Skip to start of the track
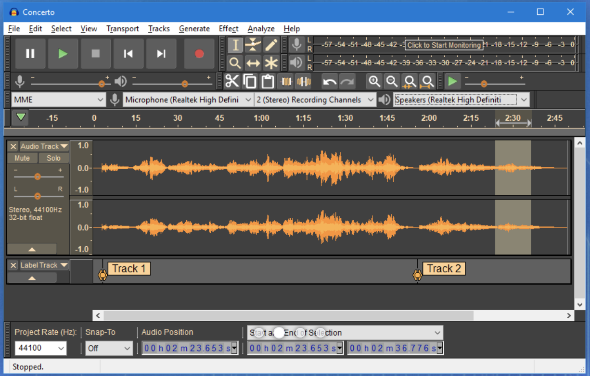 click(x=128, y=54)
